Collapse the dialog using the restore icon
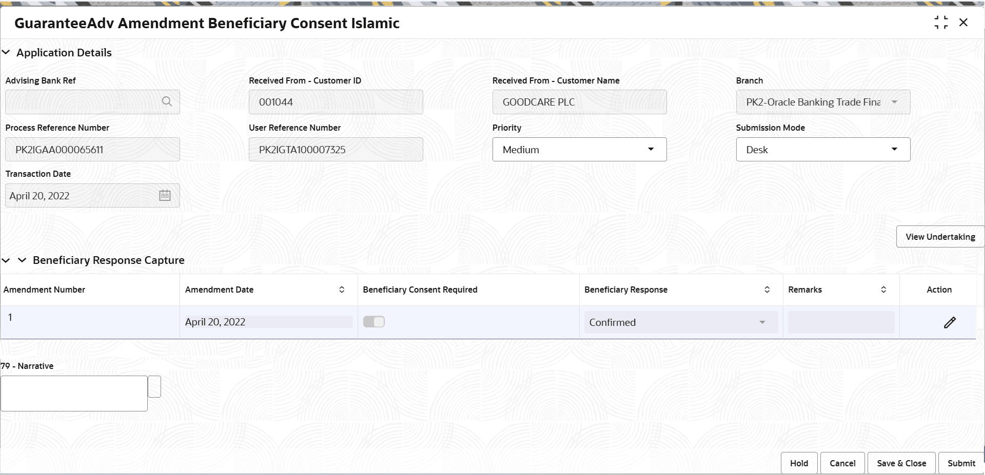Screen dimensions: 985x475 (941, 23)
